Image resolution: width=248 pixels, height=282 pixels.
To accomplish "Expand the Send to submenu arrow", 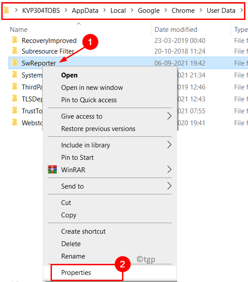I will coord(169,186).
